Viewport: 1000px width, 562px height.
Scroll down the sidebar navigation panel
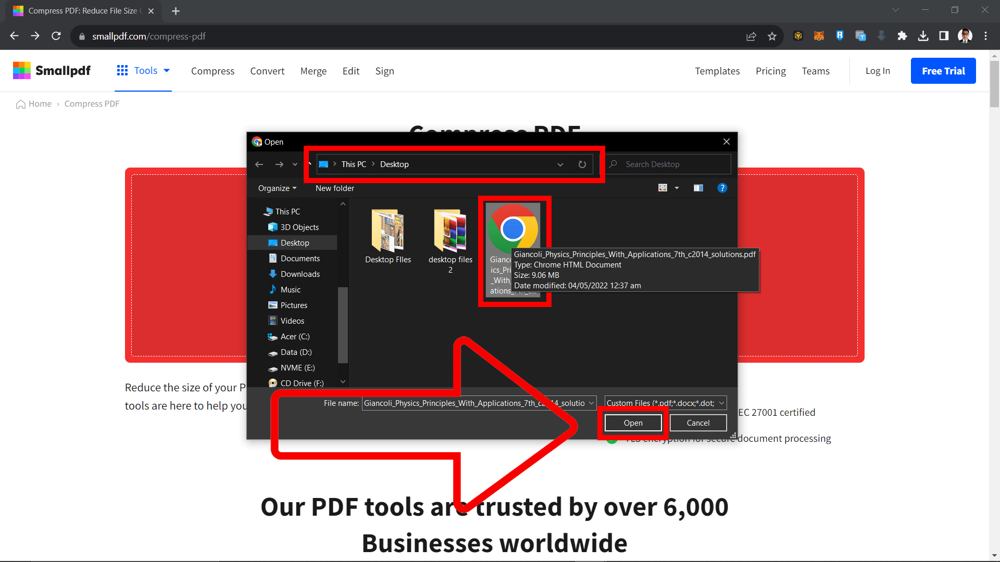tap(343, 385)
